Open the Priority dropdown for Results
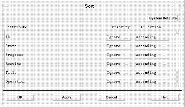 click(118, 64)
